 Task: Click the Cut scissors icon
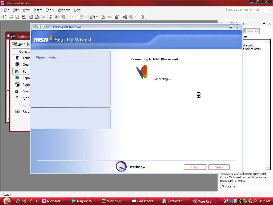point(51,17)
